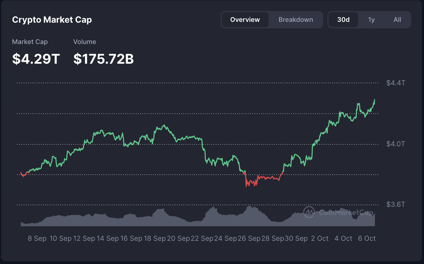The height and width of the screenshot is (264, 424).
Task: Click the Volume label above $175.72B
Action: point(85,42)
